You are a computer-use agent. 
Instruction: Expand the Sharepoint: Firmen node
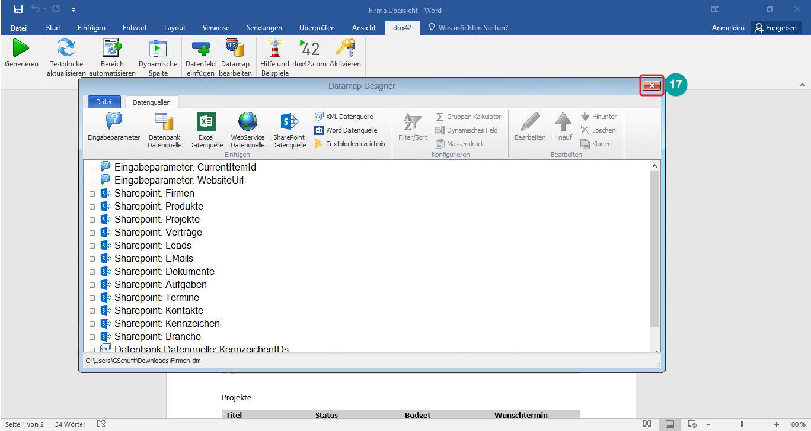point(92,194)
